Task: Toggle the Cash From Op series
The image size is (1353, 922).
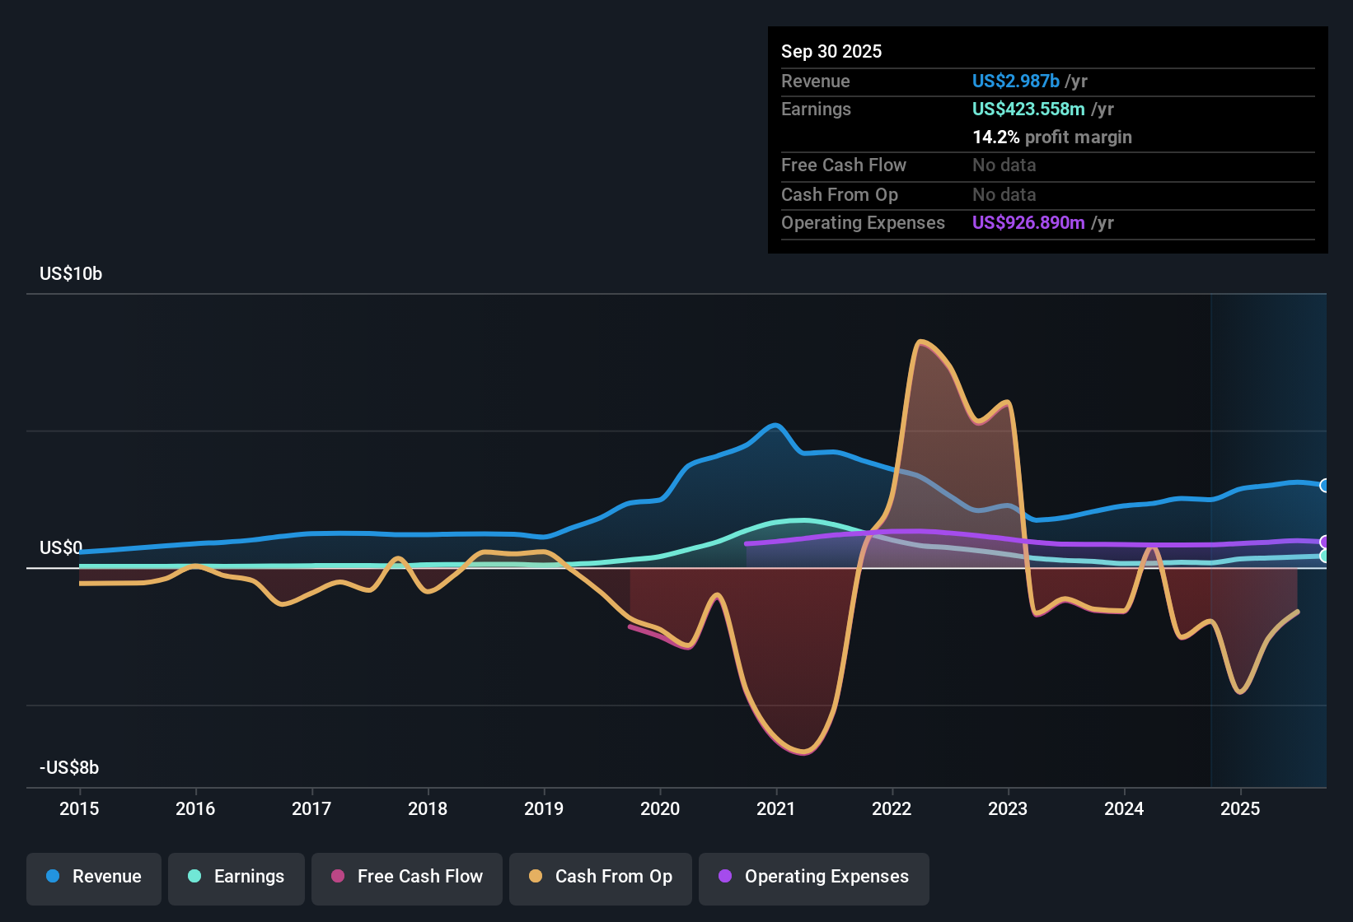Action: (600, 878)
